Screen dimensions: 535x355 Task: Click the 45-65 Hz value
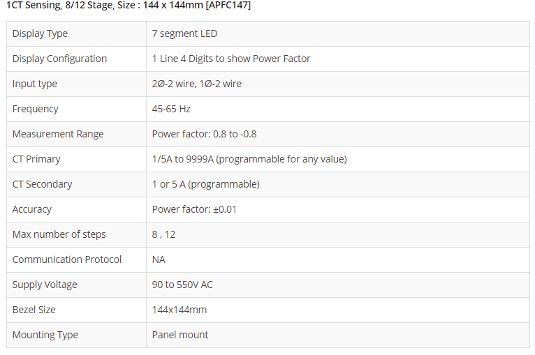coord(171,109)
